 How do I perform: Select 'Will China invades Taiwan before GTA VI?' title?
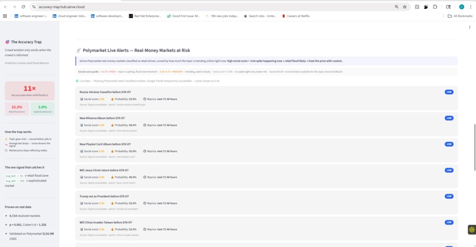[106, 223]
